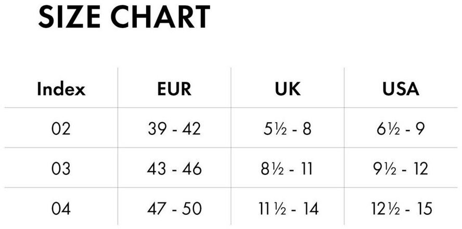
Task: Click EUR size range 47 - 50
Action: pyautogui.click(x=174, y=209)
